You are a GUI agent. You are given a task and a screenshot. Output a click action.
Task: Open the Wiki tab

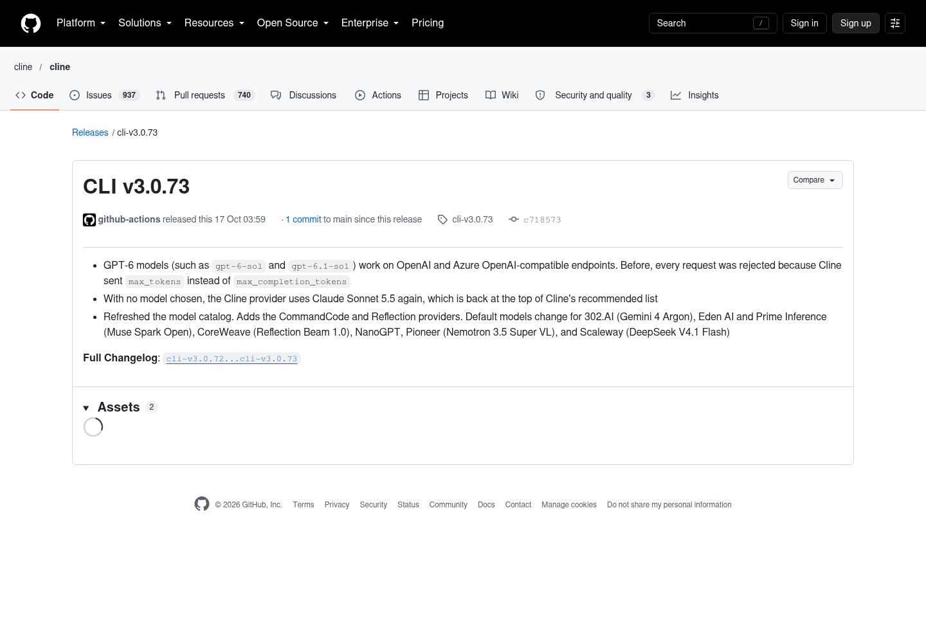click(x=502, y=95)
